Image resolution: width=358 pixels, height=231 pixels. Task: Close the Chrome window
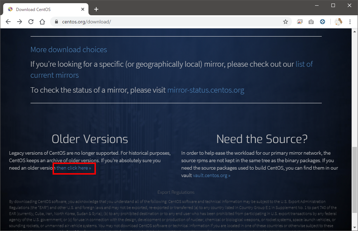pos(349,5)
